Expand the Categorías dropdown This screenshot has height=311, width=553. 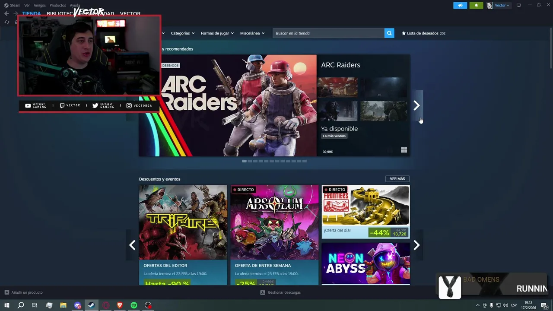point(182,33)
